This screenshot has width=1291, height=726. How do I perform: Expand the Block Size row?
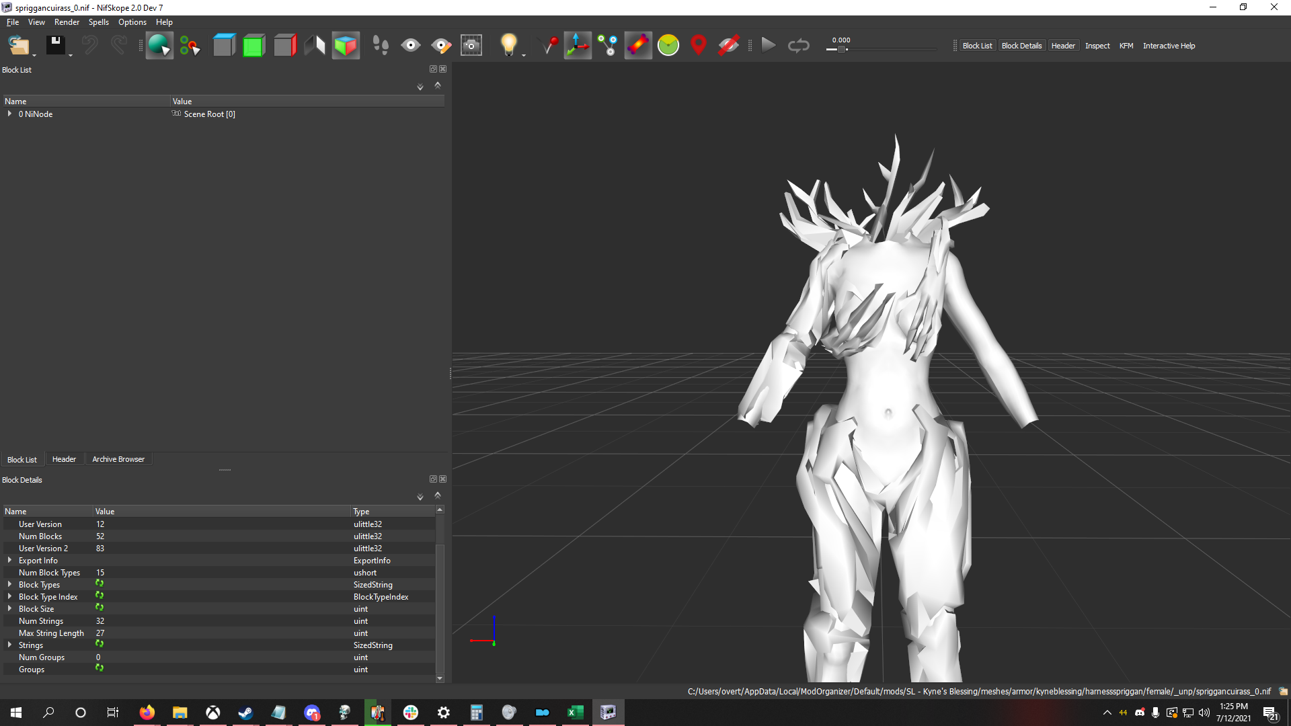(9, 608)
